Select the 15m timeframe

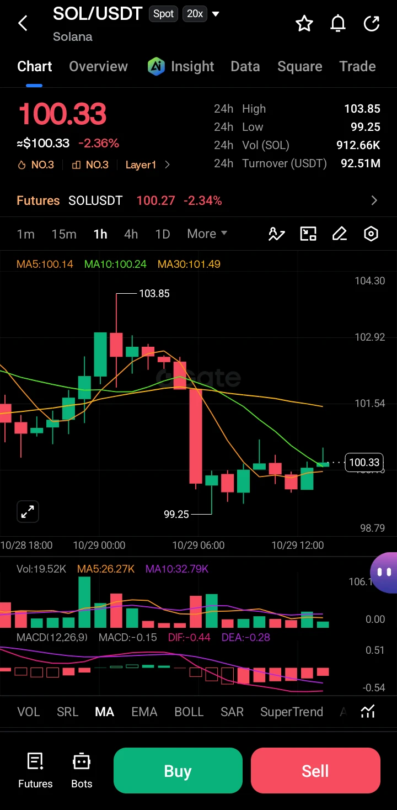64,234
